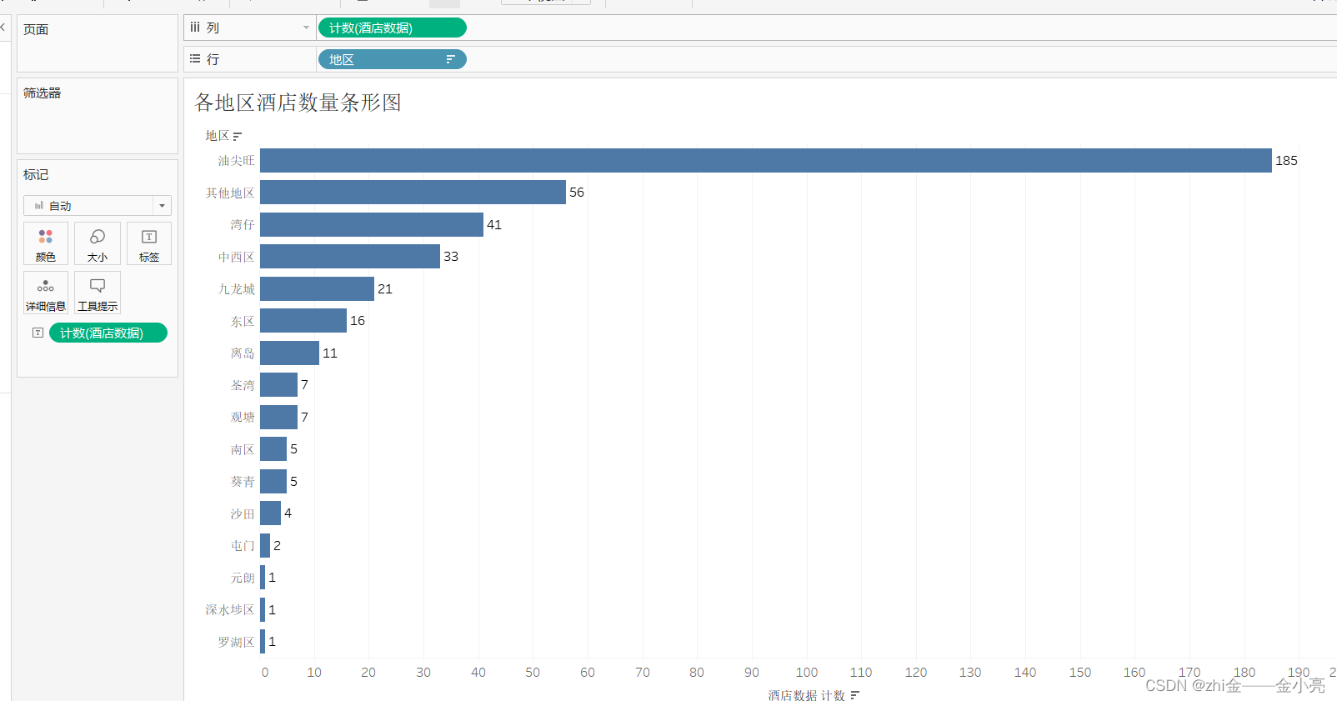Select the 其他地区 bar with value 56
Screen dimensions: 1337x701
[x=413, y=193]
